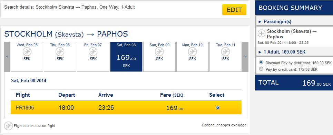Viewport: 333px width, 135px height.
Task: Show later dates with right arrow
Action: coord(245,57)
